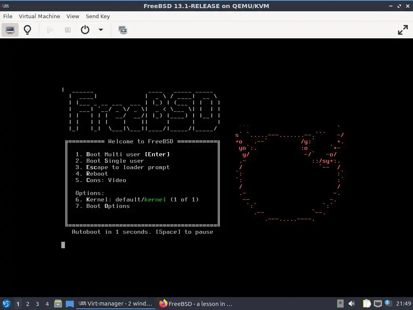This screenshot has height=310, width=413.
Task: Open the VM snapshots manager icon
Action: (x=123, y=30)
